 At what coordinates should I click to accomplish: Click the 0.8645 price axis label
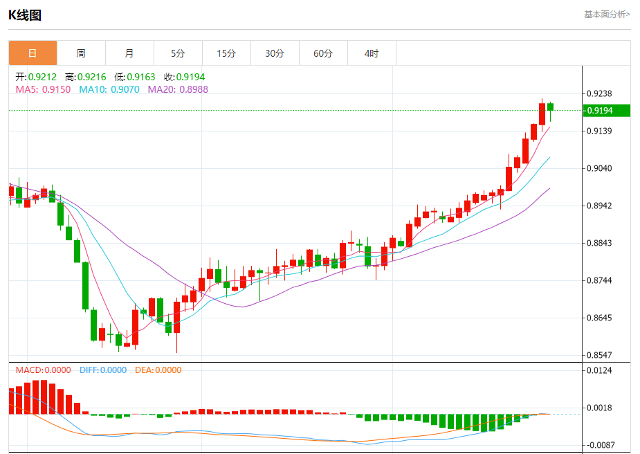(x=599, y=318)
